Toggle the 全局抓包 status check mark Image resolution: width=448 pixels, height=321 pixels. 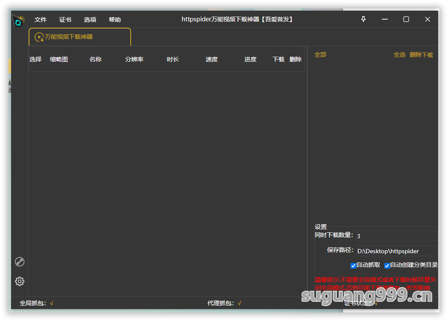pyautogui.click(x=51, y=303)
